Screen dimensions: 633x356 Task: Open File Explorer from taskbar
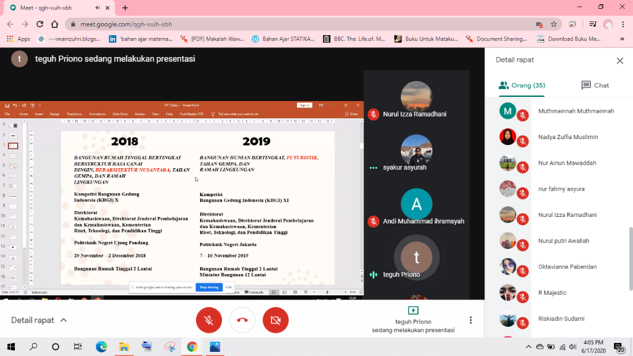pyautogui.click(x=124, y=346)
